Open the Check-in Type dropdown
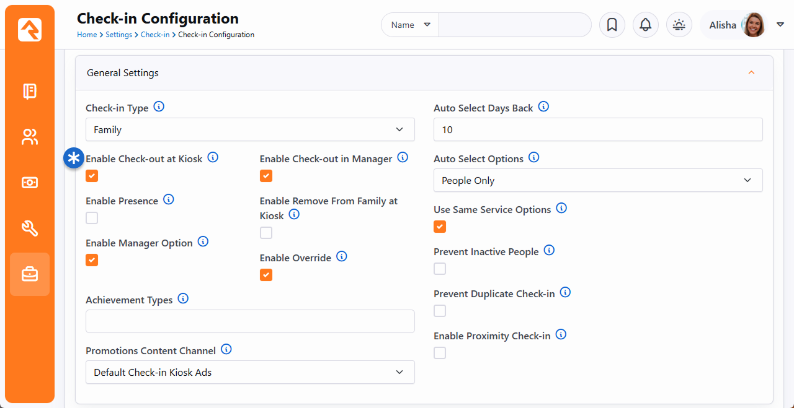794x408 pixels. [x=250, y=130]
